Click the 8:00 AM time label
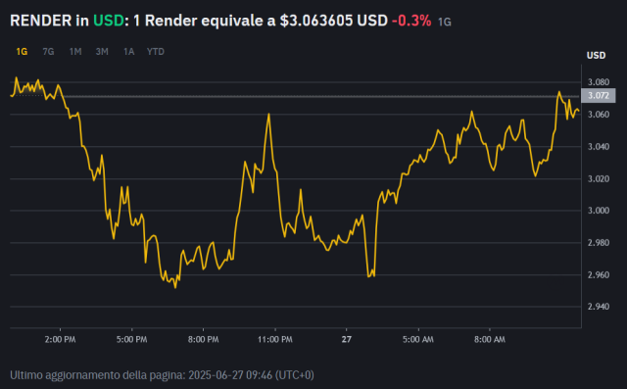627x389 pixels. click(x=490, y=339)
